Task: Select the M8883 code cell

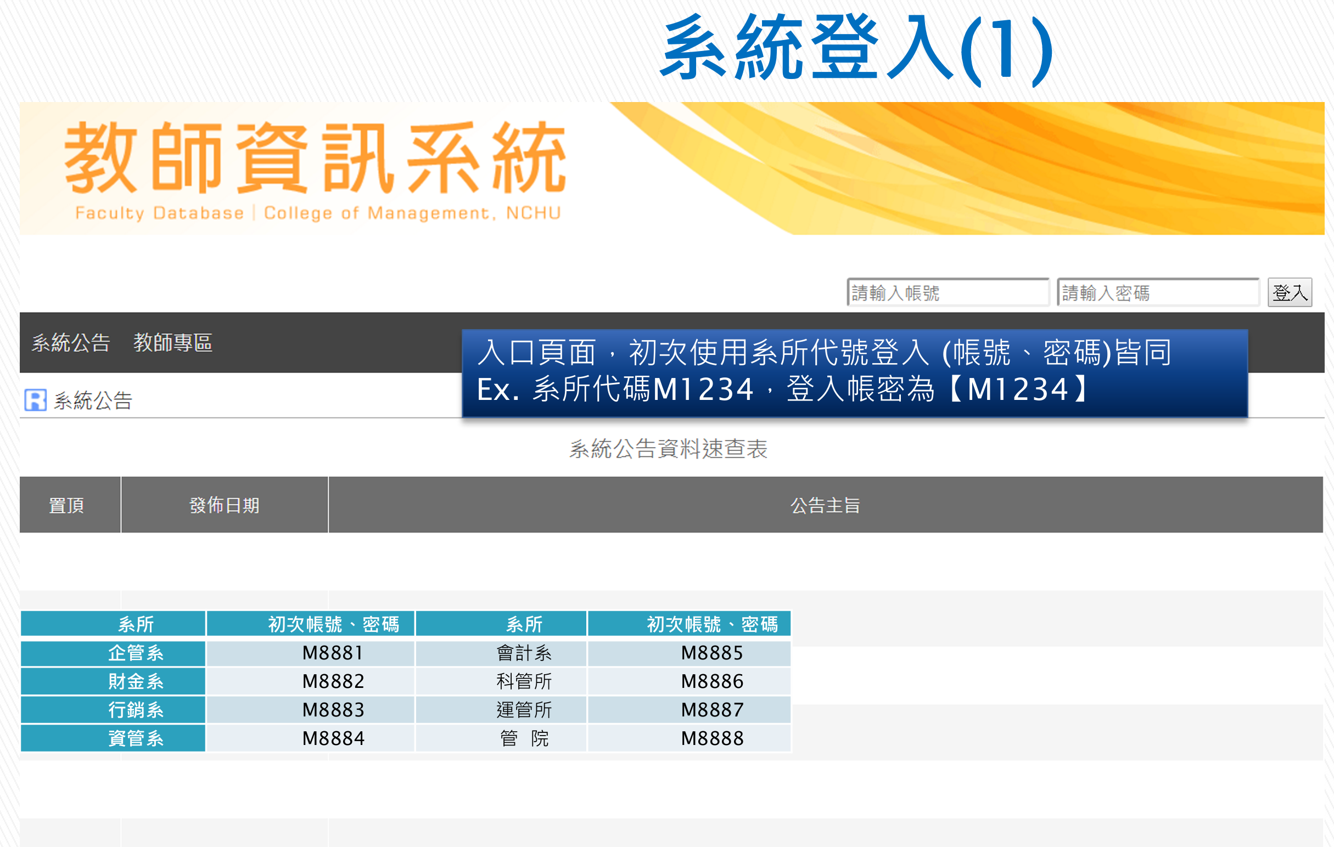Action: coord(310,710)
